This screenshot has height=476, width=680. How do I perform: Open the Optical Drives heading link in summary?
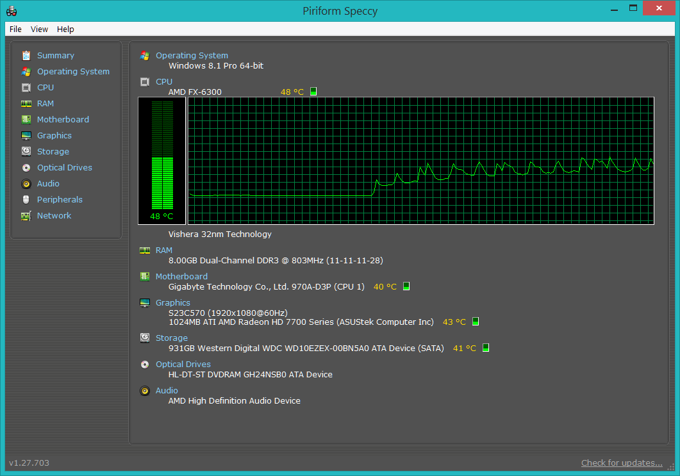183,364
